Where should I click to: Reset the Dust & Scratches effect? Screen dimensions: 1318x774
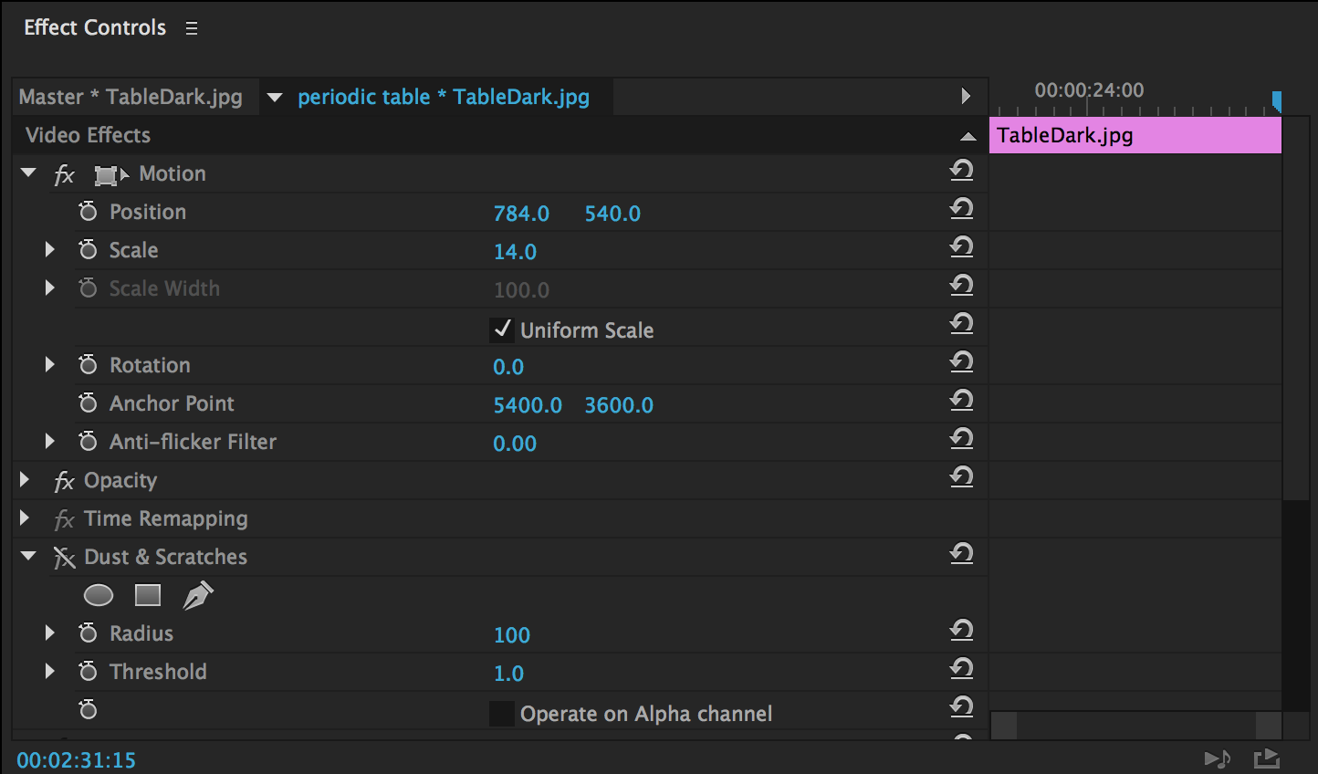(x=961, y=554)
